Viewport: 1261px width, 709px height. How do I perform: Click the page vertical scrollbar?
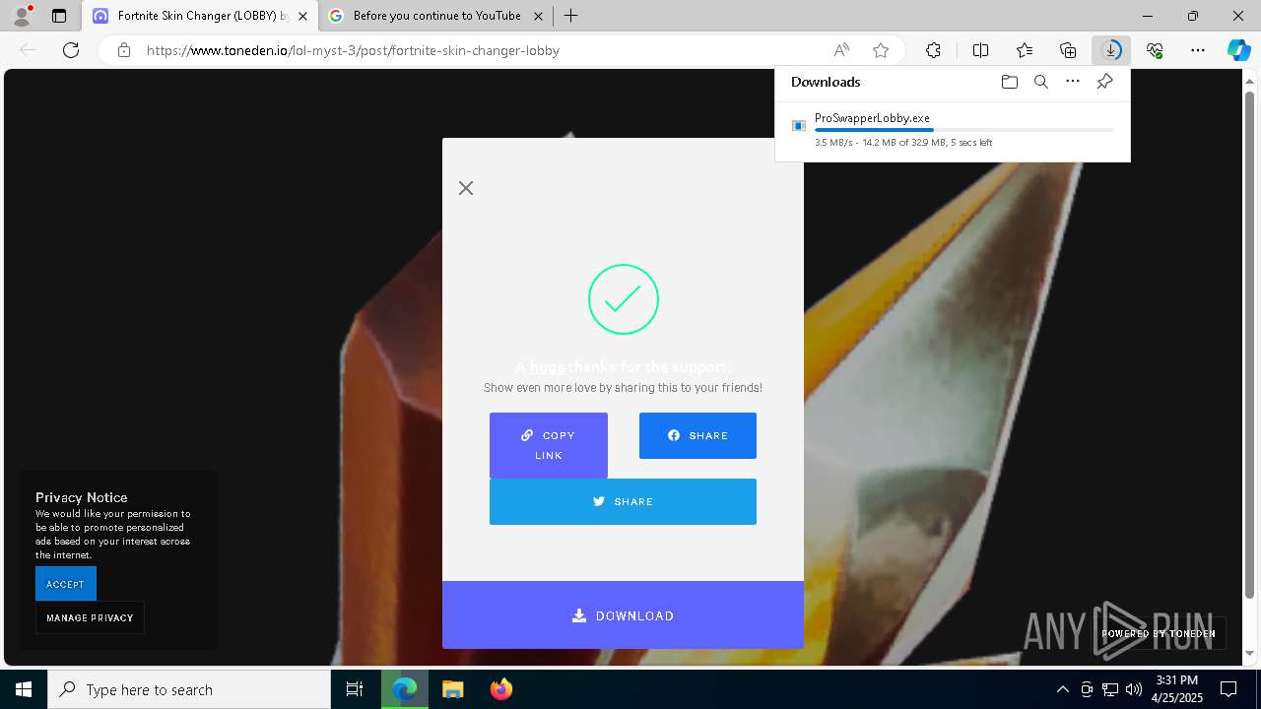pos(1250,345)
